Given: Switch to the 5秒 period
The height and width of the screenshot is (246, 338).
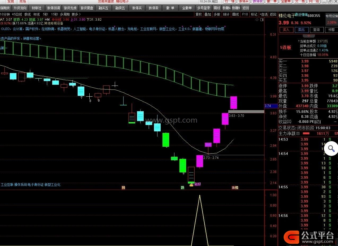Looking at the screenshot, I should [x=45, y=14].
